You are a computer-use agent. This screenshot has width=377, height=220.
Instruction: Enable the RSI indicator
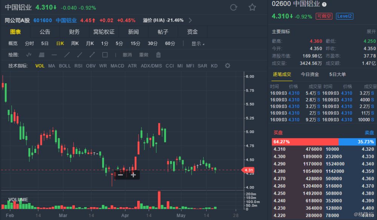[x=78, y=66]
